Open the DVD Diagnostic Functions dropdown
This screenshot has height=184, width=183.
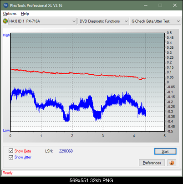(x=103, y=21)
